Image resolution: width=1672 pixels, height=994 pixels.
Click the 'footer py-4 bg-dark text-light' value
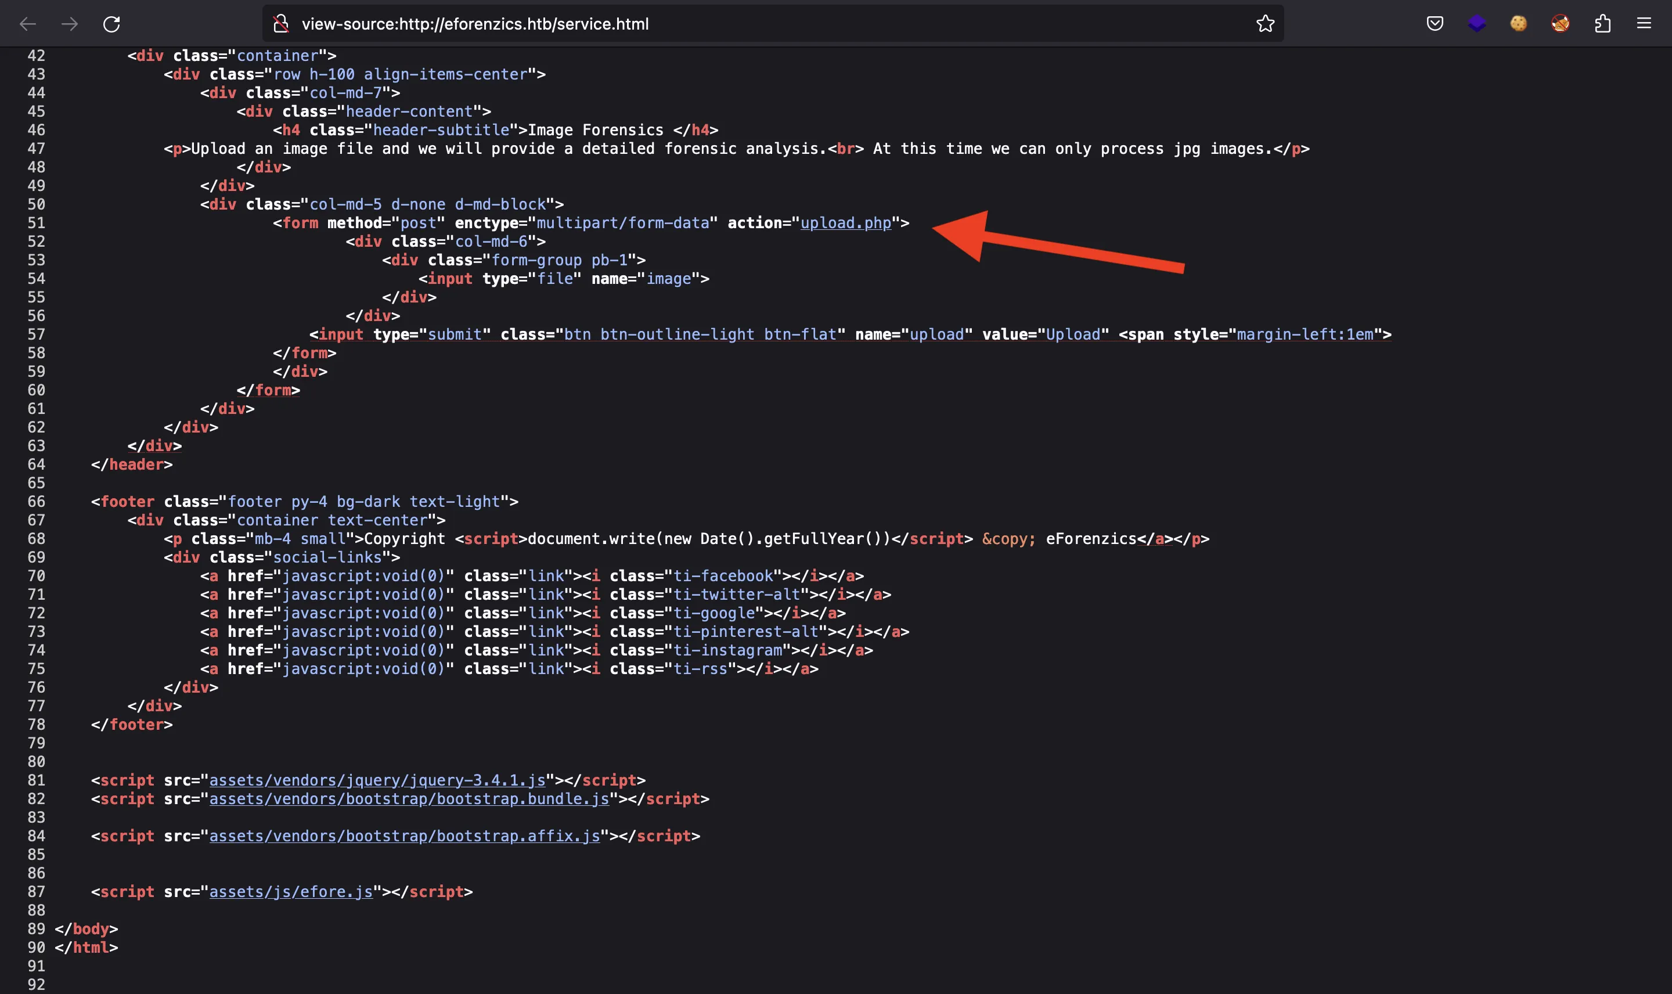point(363,502)
